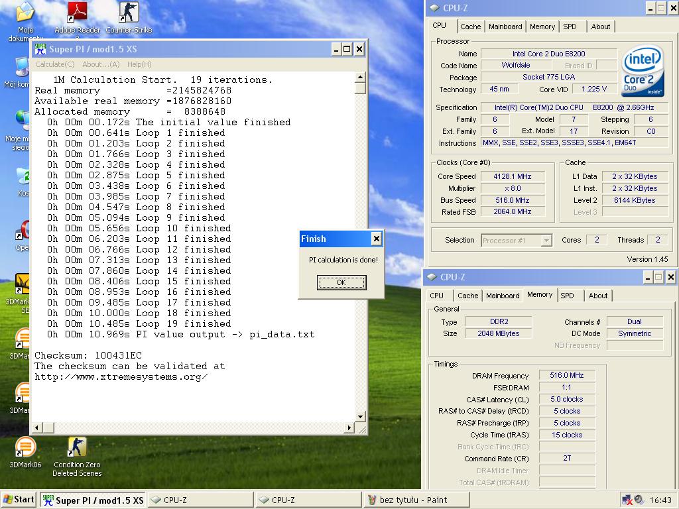The width and height of the screenshot is (679, 509).
Task: Switch to second CPU-Z taskbar button
Action: (309, 500)
